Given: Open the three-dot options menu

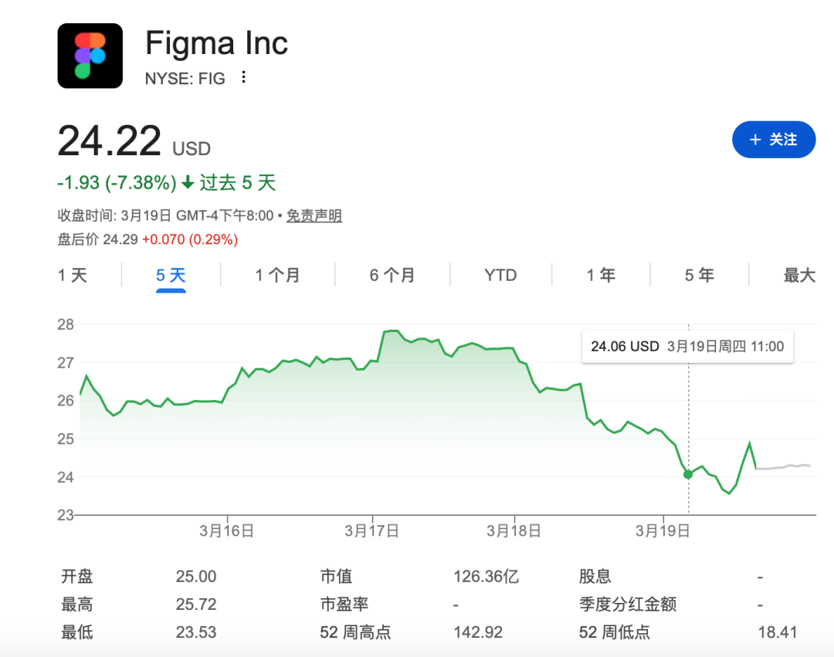Looking at the screenshot, I should (244, 77).
